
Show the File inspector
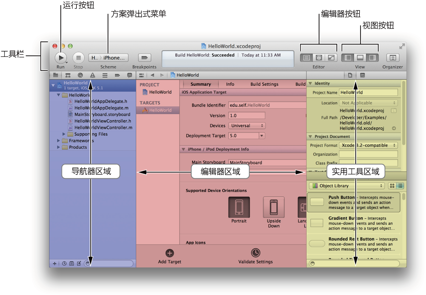[x=350, y=75]
